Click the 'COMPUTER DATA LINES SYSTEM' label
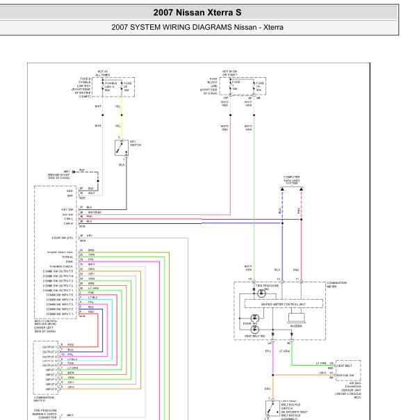Viewport: 417px width, 420px height. [x=291, y=180]
